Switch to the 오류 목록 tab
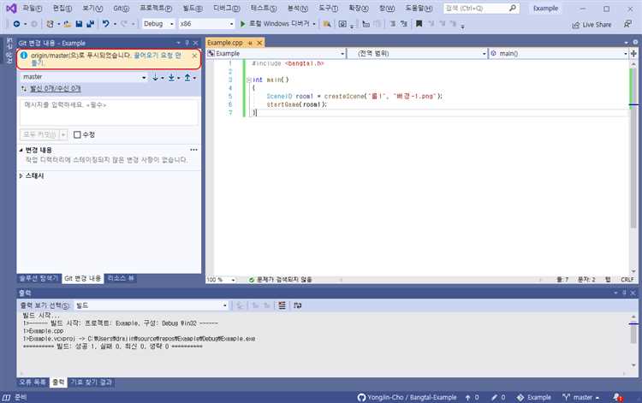This screenshot has height=403, width=642. (33, 382)
